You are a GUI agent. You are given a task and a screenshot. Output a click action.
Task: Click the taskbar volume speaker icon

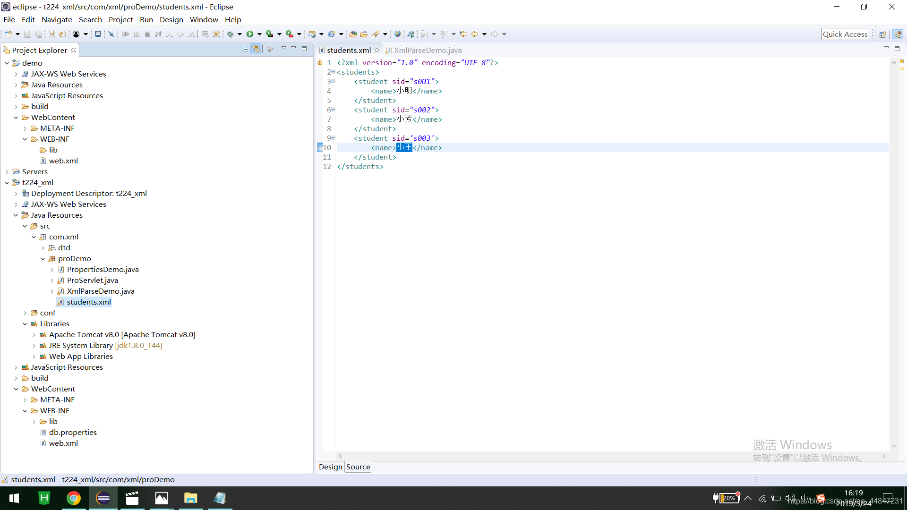pyautogui.click(x=790, y=498)
